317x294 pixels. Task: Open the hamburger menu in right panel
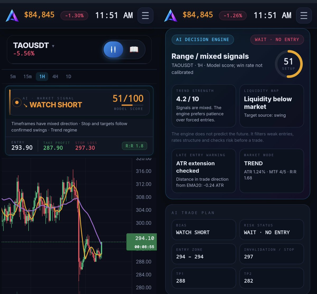(304, 16)
